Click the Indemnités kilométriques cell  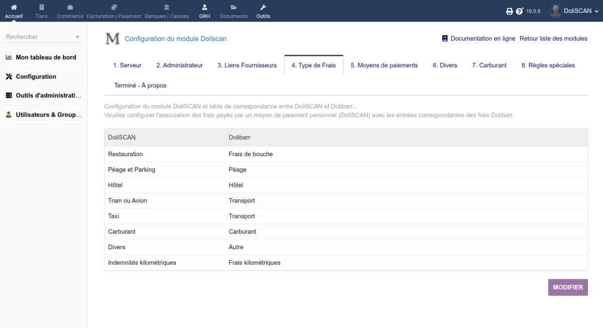pos(142,263)
